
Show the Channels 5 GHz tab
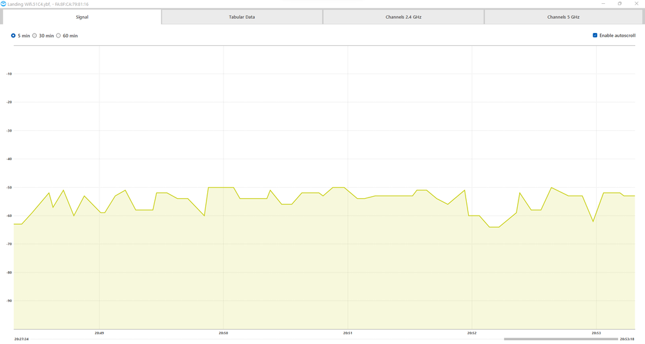point(563,17)
